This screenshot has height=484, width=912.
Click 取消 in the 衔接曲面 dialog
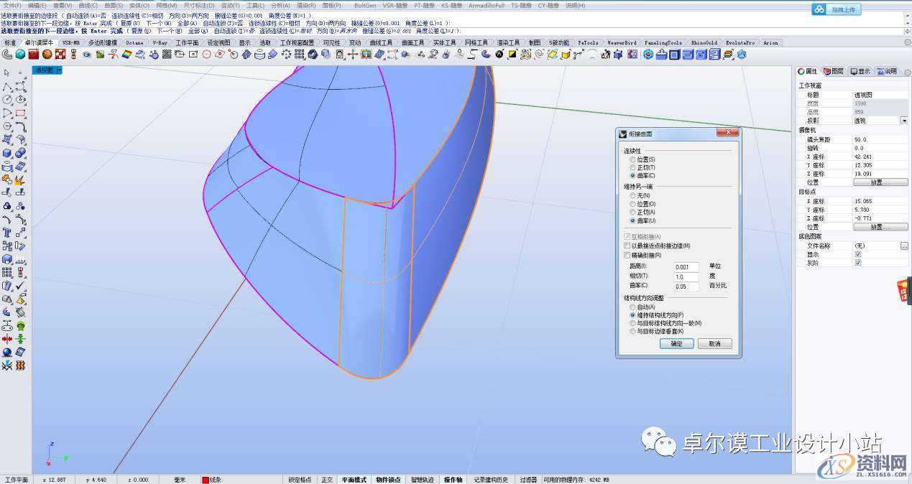(714, 344)
